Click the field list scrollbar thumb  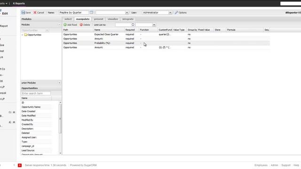(x=60, y=119)
